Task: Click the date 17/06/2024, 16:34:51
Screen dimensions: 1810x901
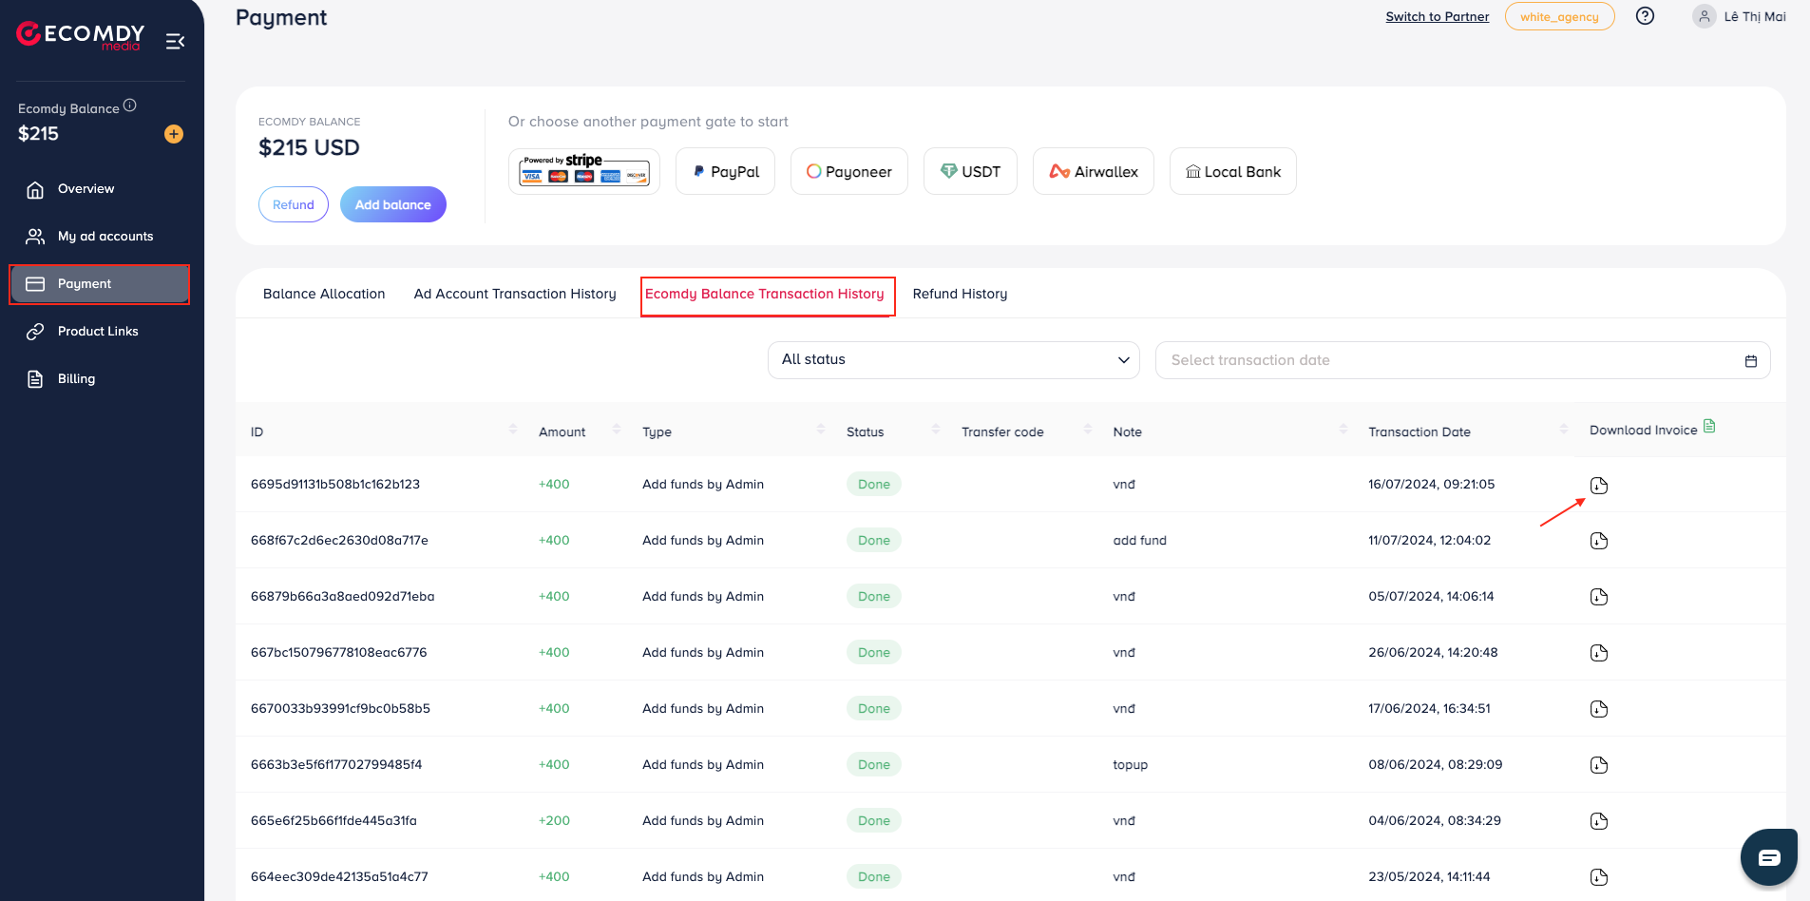Action: pyautogui.click(x=1429, y=709)
